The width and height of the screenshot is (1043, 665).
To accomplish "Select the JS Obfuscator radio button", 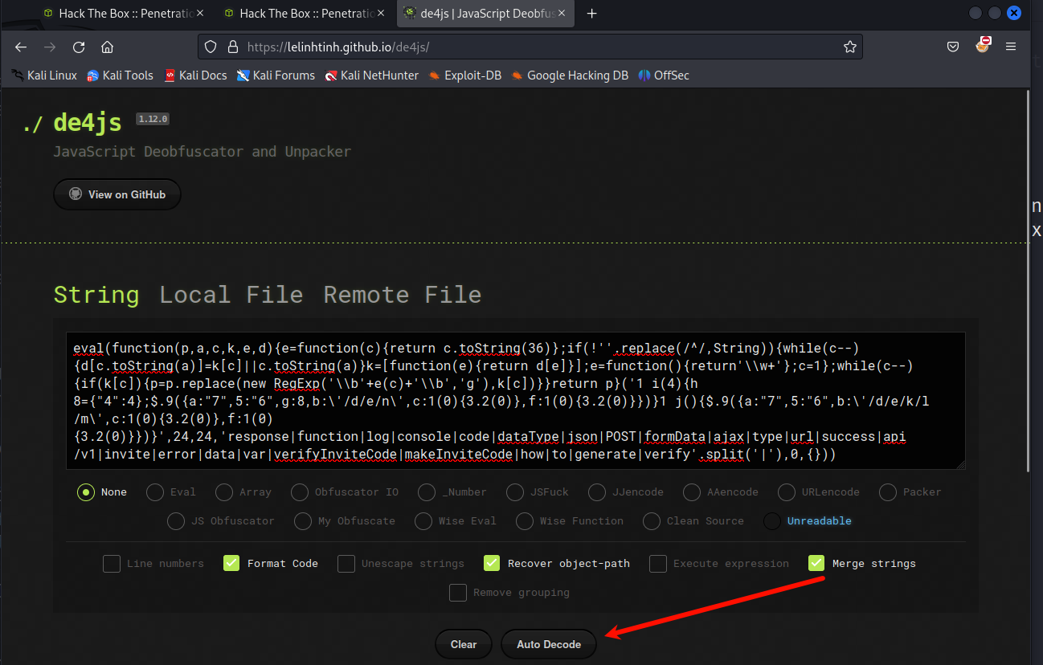I will click(176, 520).
